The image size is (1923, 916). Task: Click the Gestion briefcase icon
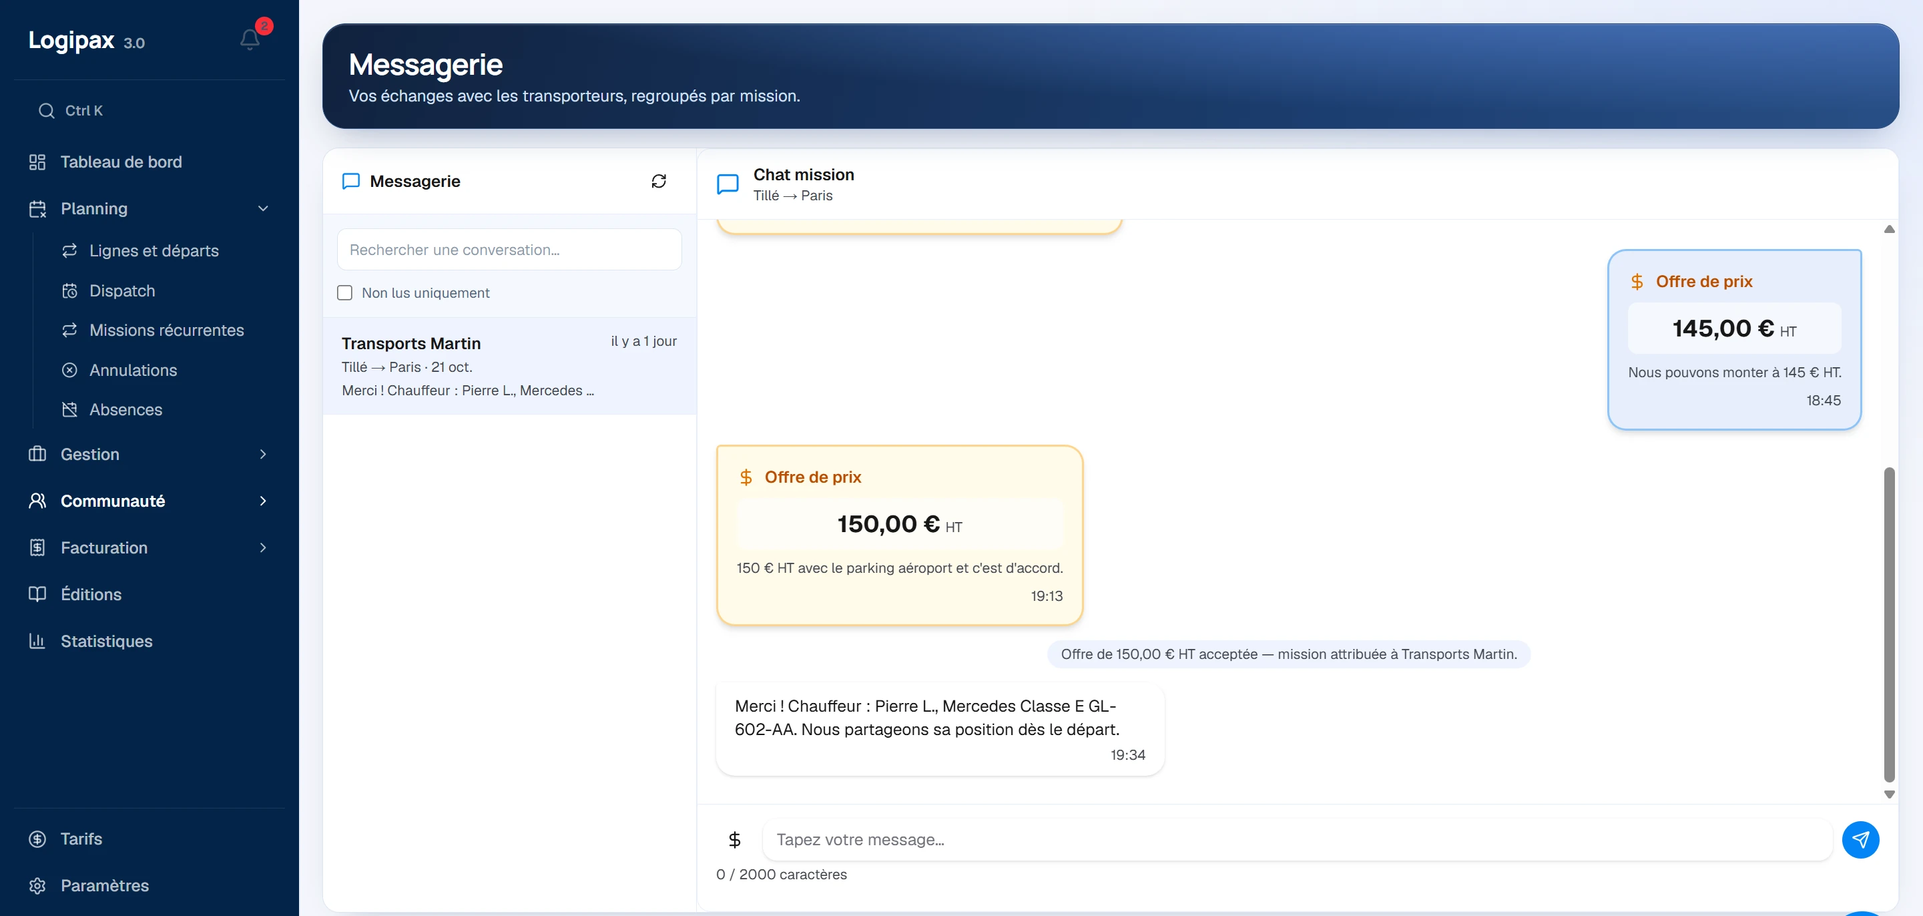click(37, 454)
